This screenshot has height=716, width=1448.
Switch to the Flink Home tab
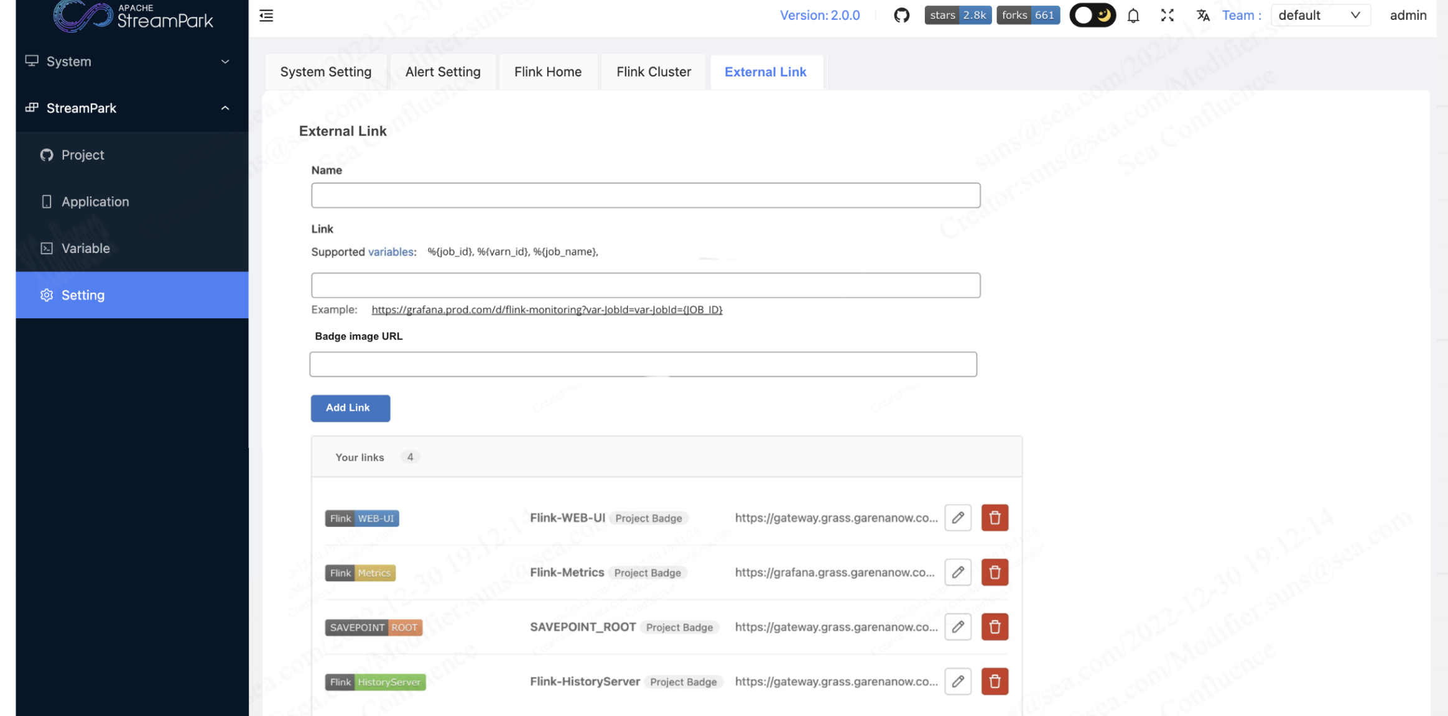point(548,72)
